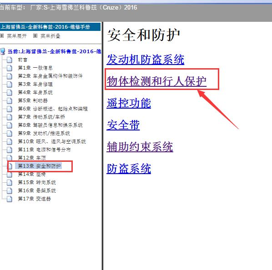Select 第14章 座椅
The image size is (272, 270).
[32, 174]
